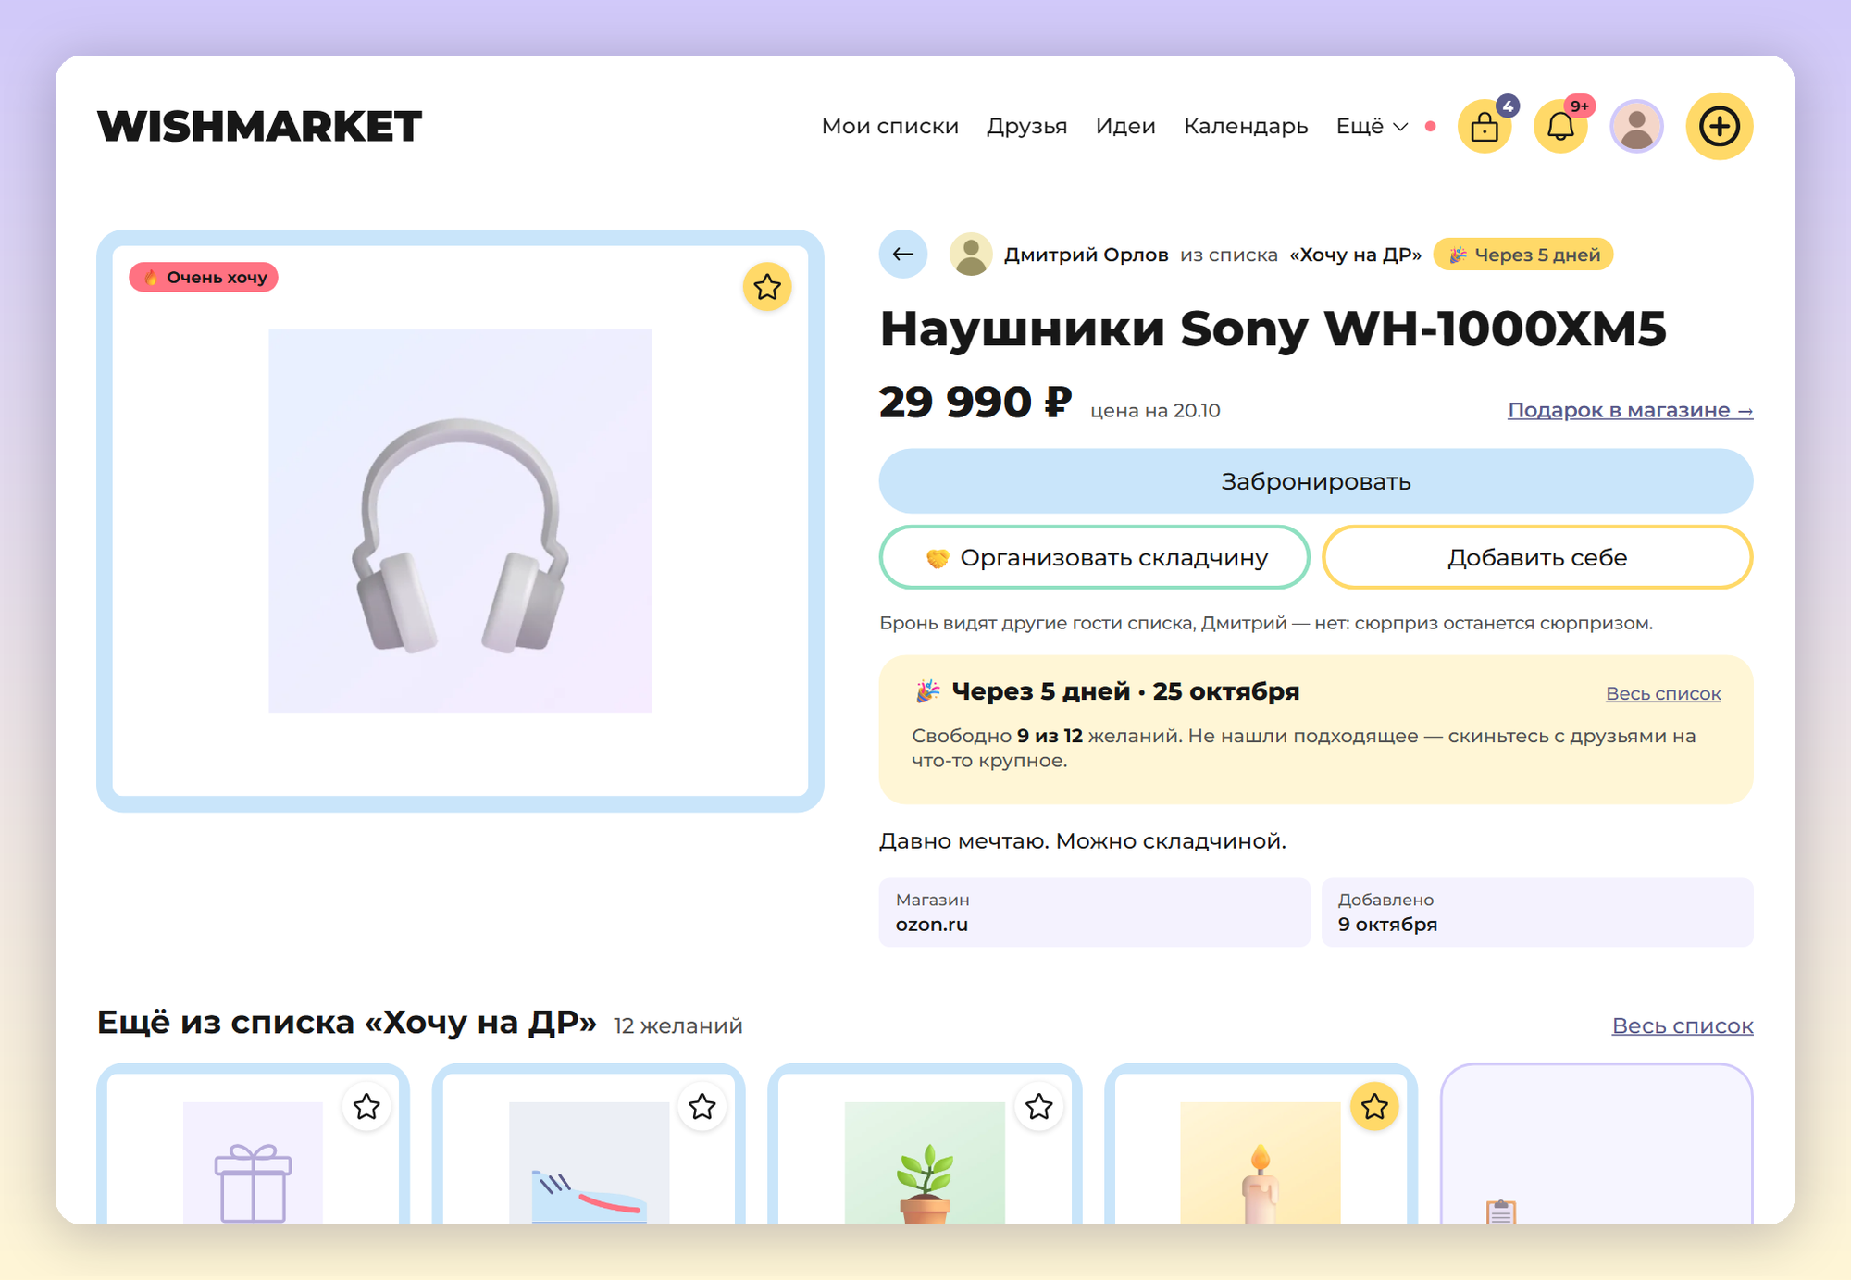Open the Подарок в магазине link
This screenshot has width=1851, height=1280.
tap(1630, 410)
